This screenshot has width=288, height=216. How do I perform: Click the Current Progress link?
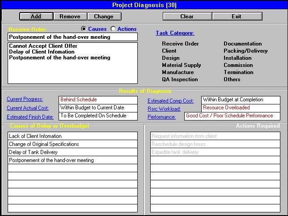(25, 99)
